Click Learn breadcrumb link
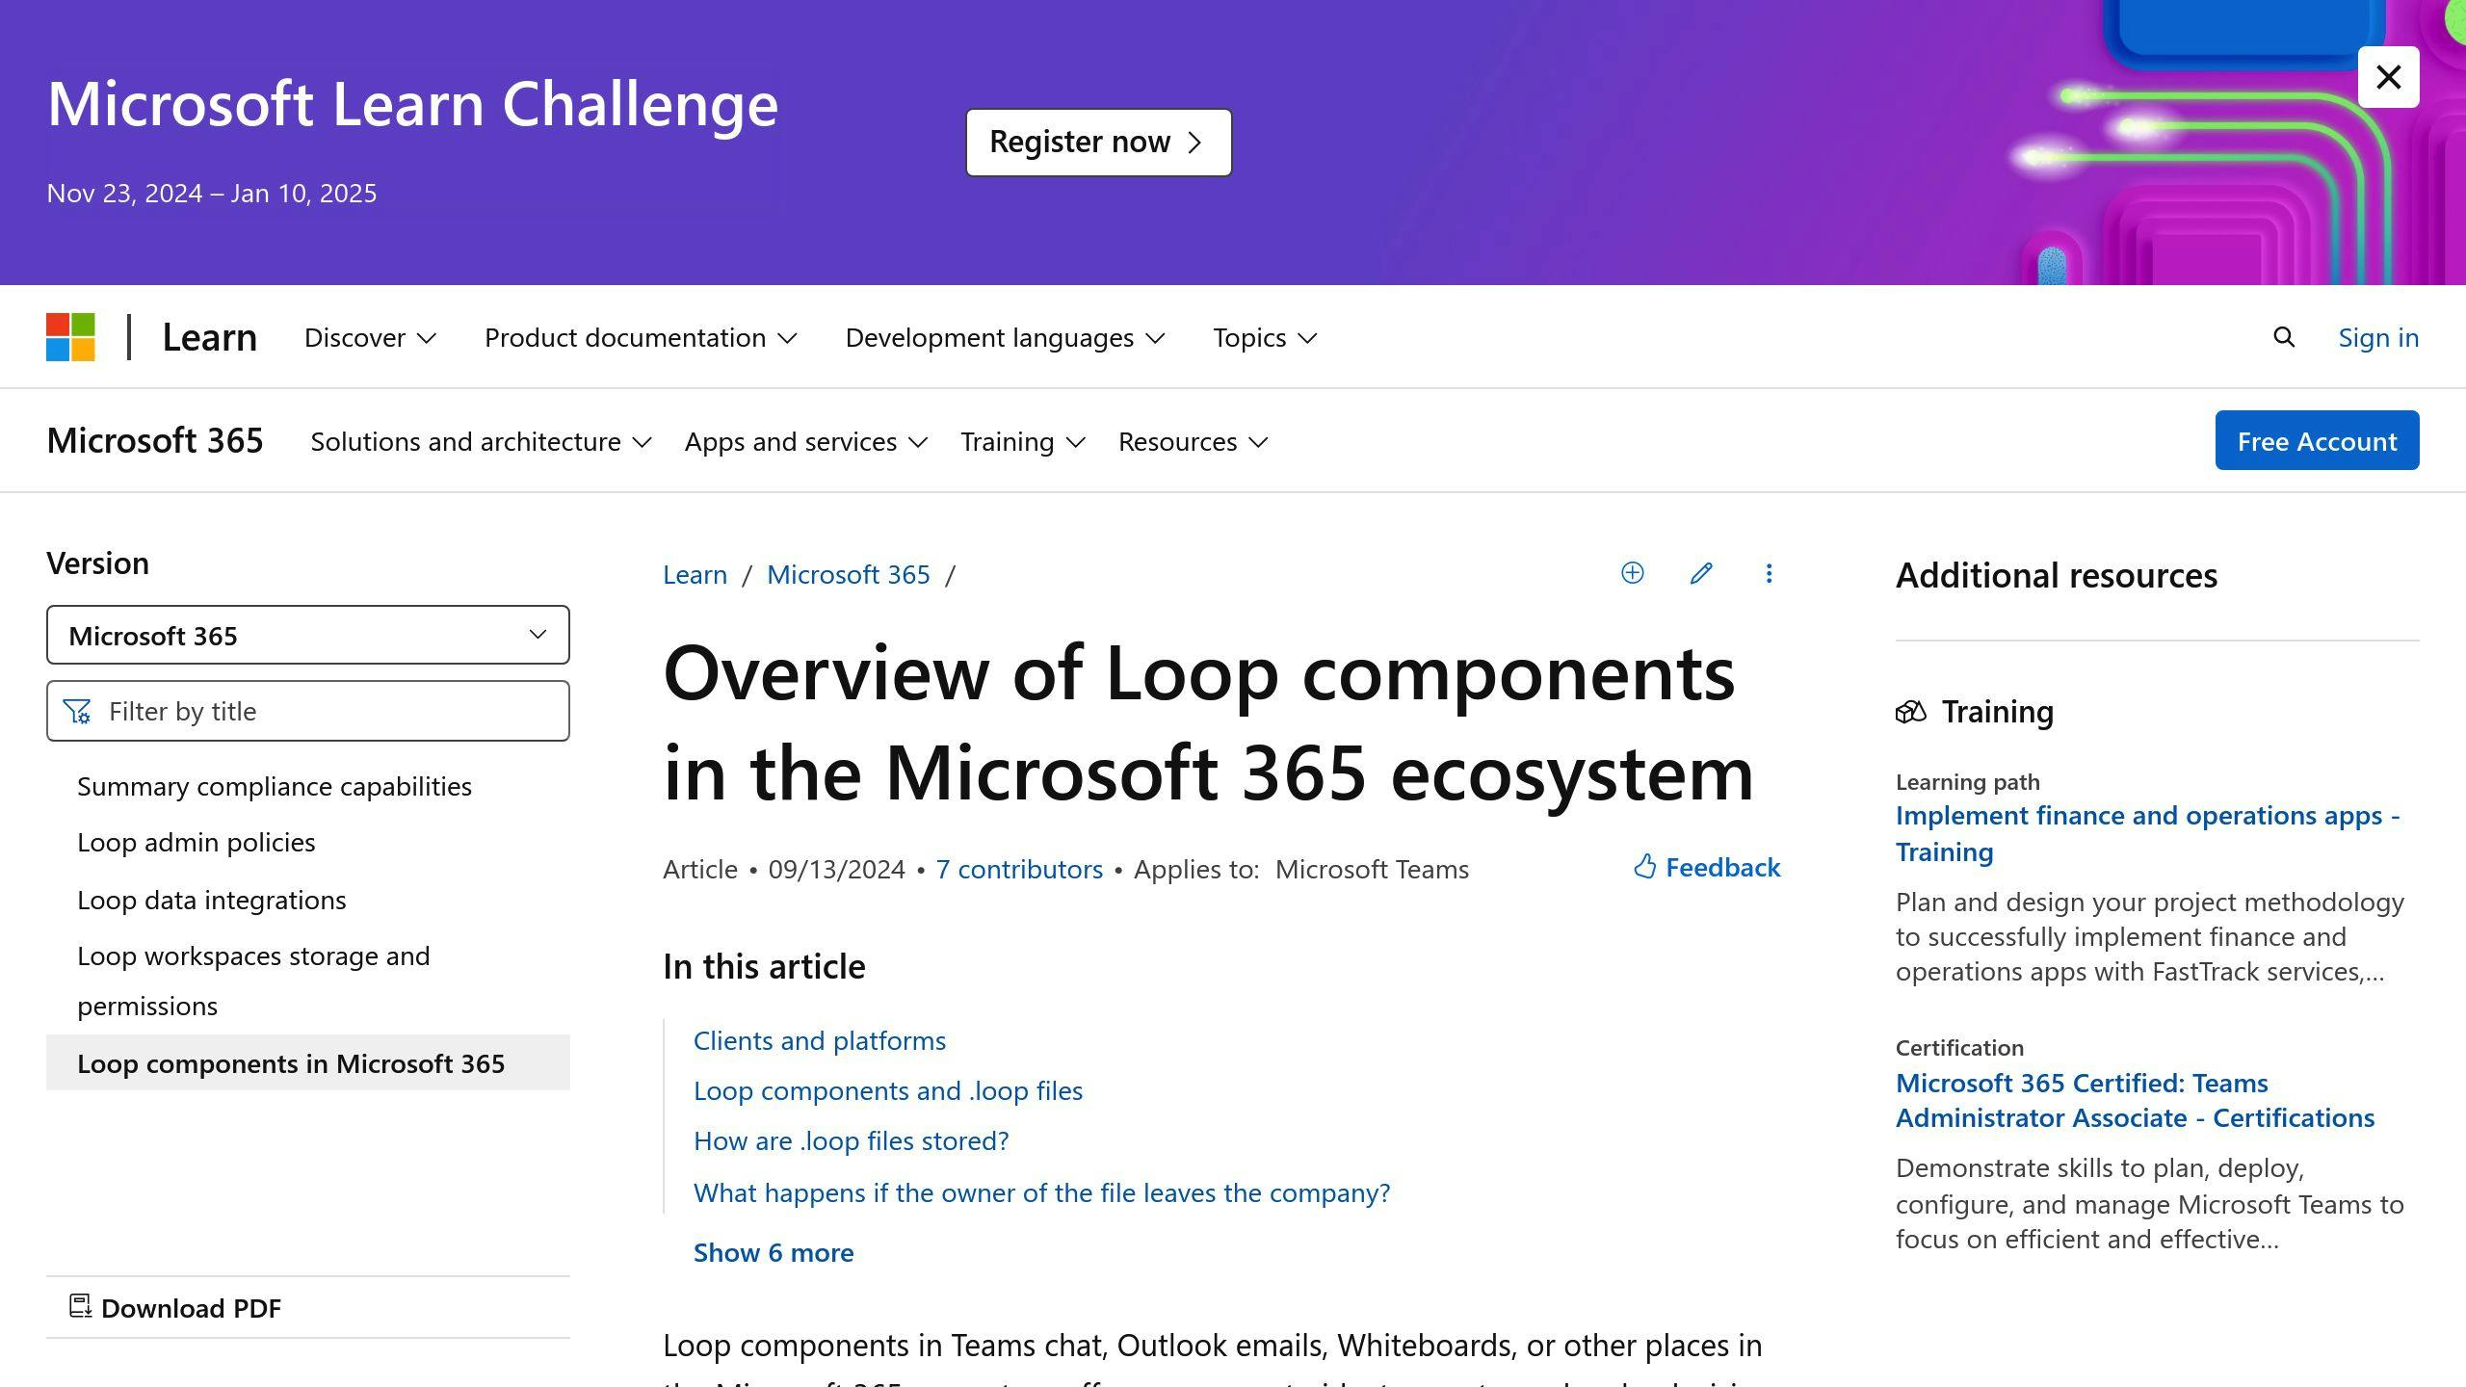This screenshot has height=1387, width=2466. point(695,574)
